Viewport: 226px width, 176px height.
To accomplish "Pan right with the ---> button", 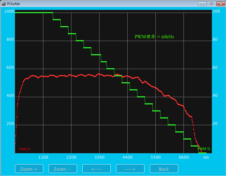I will point(130,168).
